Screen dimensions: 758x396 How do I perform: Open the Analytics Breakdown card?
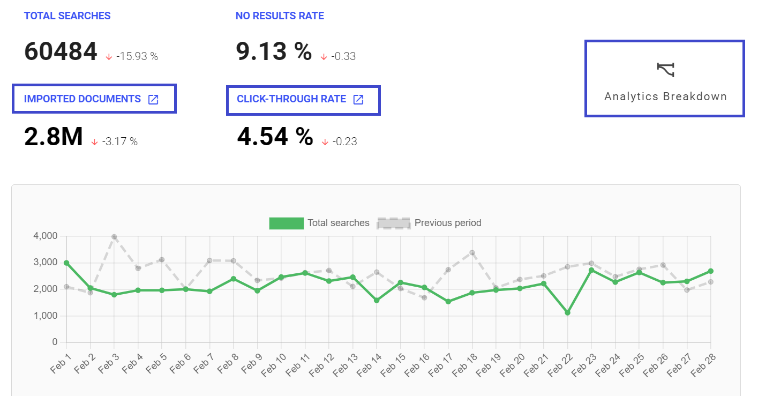pos(664,78)
